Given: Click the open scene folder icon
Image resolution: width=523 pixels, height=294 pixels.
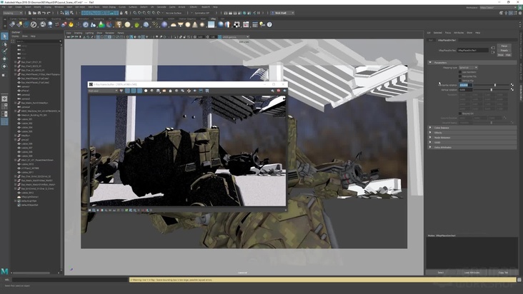Looking at the screenshot, I should (x=34, y=13).
